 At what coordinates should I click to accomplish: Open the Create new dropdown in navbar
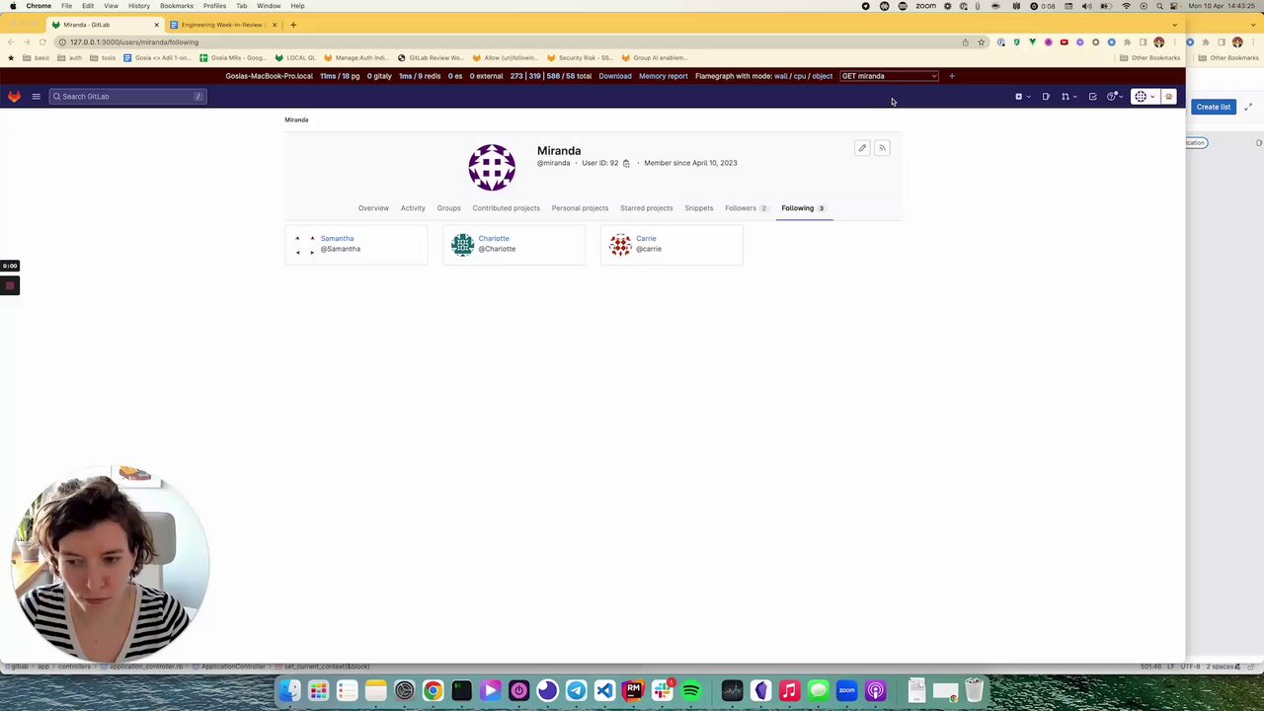[1022, 97]
